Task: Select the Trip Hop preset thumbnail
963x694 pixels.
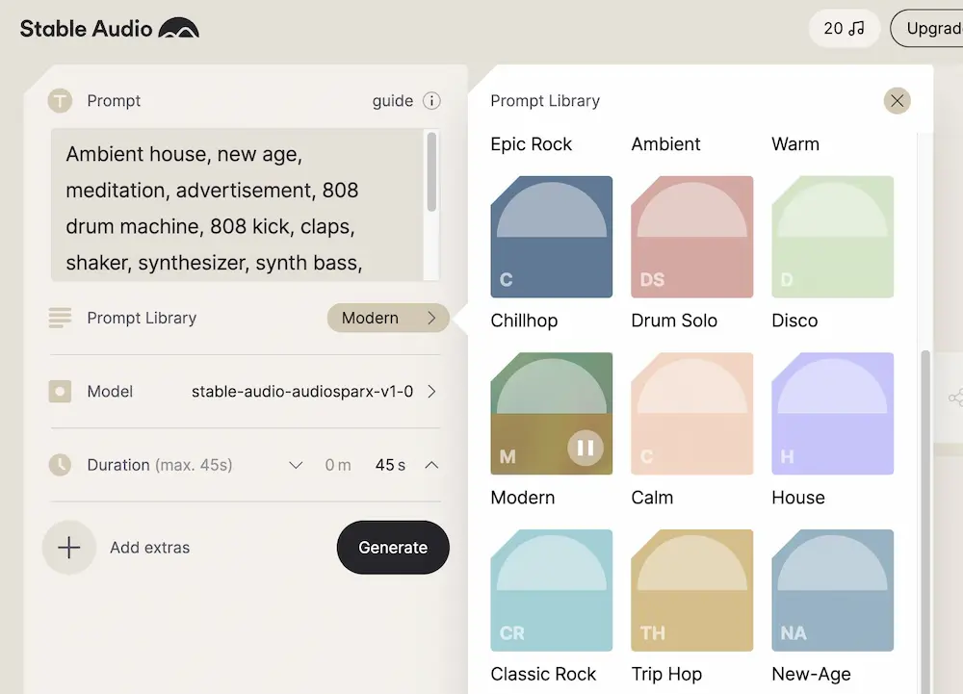Action: pos(692,590)
